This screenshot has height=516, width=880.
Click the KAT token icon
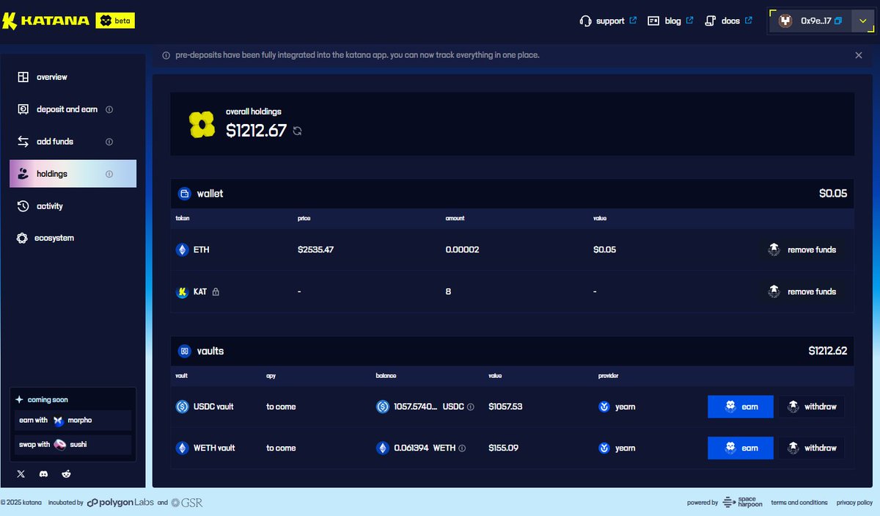click(182, 291)
